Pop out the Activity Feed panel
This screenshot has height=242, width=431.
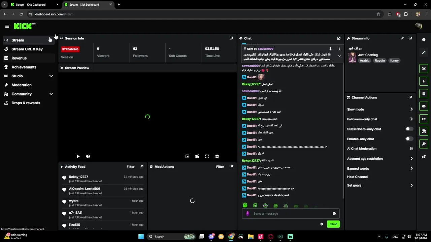point(141,167)
